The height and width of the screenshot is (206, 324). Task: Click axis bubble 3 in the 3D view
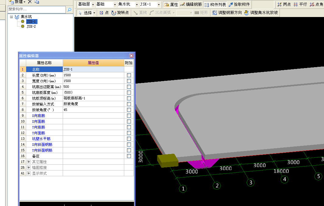(251, 183)
